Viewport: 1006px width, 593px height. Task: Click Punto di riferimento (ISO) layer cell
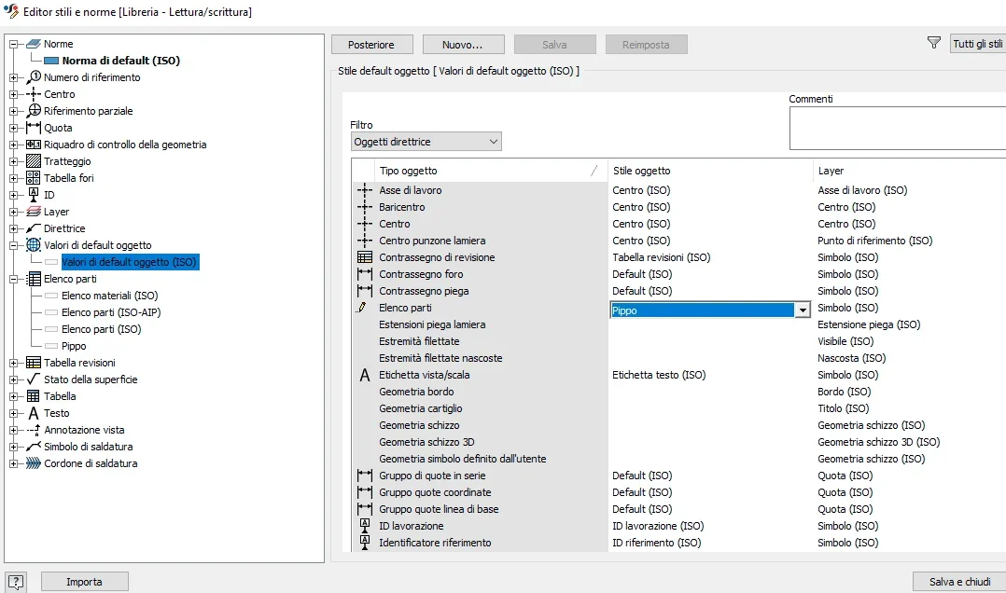[874, 241]
